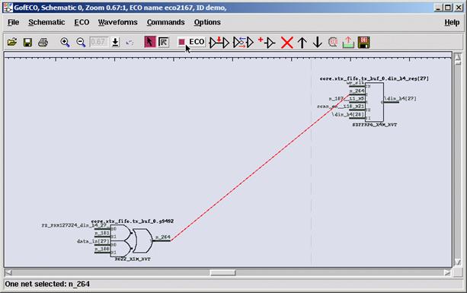Open the Schematic menu
Screen dimensions: 467x293
46,22
